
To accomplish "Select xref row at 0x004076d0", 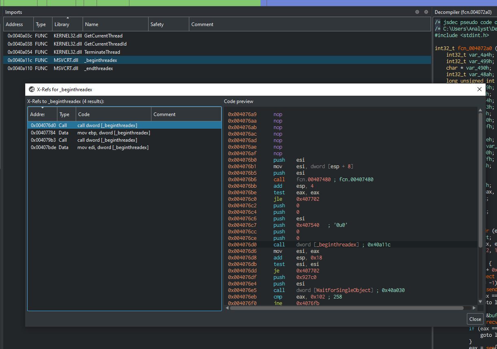I will pyautogui.click(x=125, y=125).
